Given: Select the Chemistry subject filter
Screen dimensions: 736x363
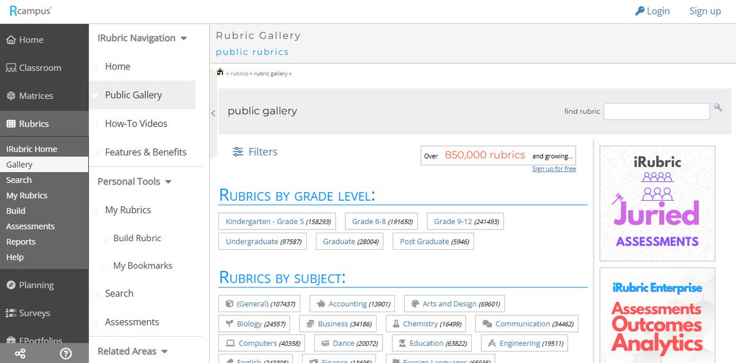Looking at the screenshot, I should [x=426, y=323].
